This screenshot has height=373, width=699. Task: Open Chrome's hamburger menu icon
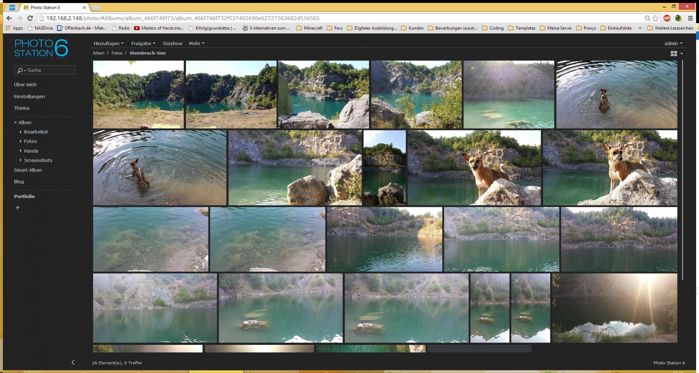690,18
